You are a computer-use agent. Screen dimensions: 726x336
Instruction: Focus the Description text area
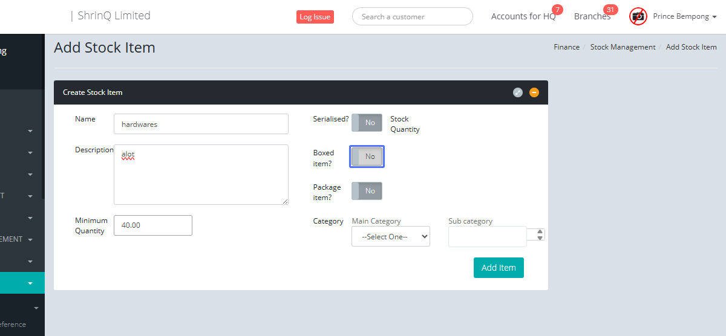pyautogui.click(x=201, y=175)
